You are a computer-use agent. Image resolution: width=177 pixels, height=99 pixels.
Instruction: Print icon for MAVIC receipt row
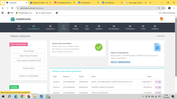click(x=159, y=82)
